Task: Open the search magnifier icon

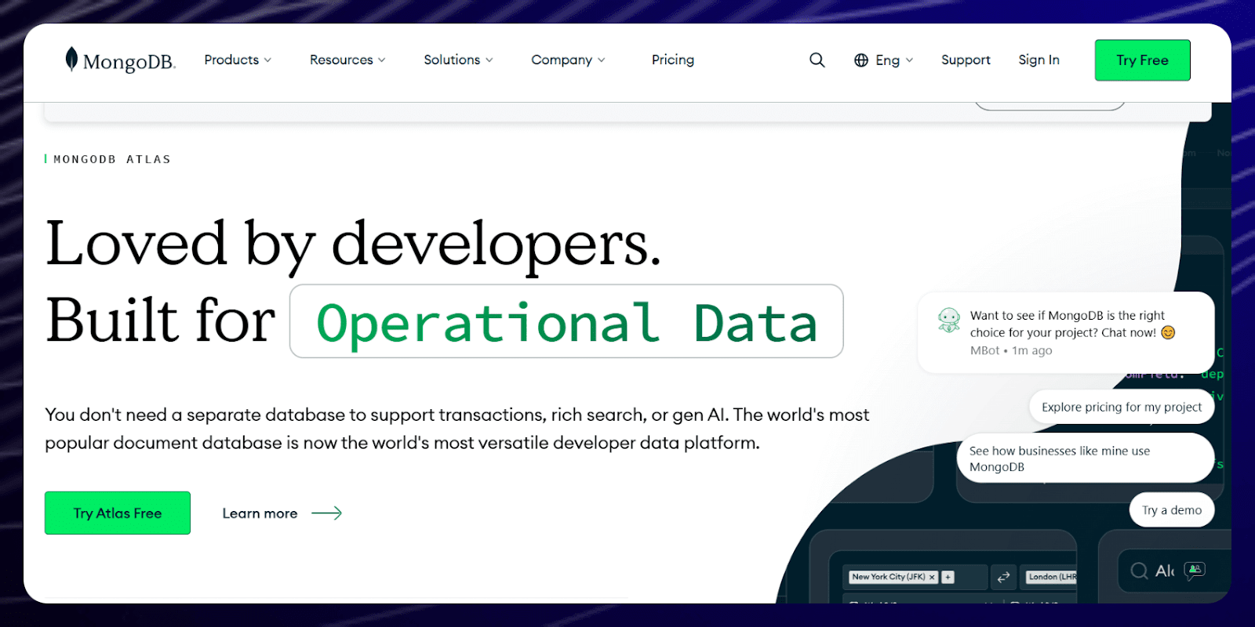Action: (817, 60)
